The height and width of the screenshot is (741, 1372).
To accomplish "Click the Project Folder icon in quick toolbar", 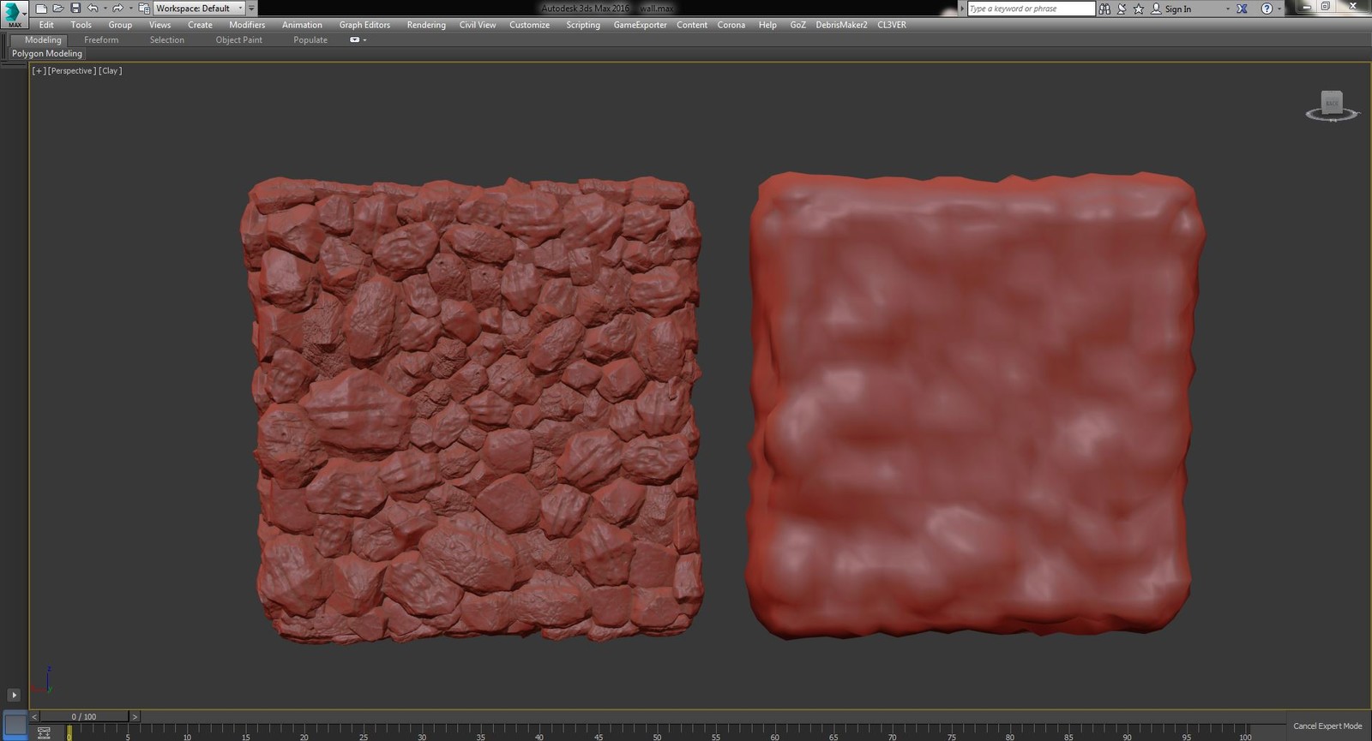I will (144, 9).
